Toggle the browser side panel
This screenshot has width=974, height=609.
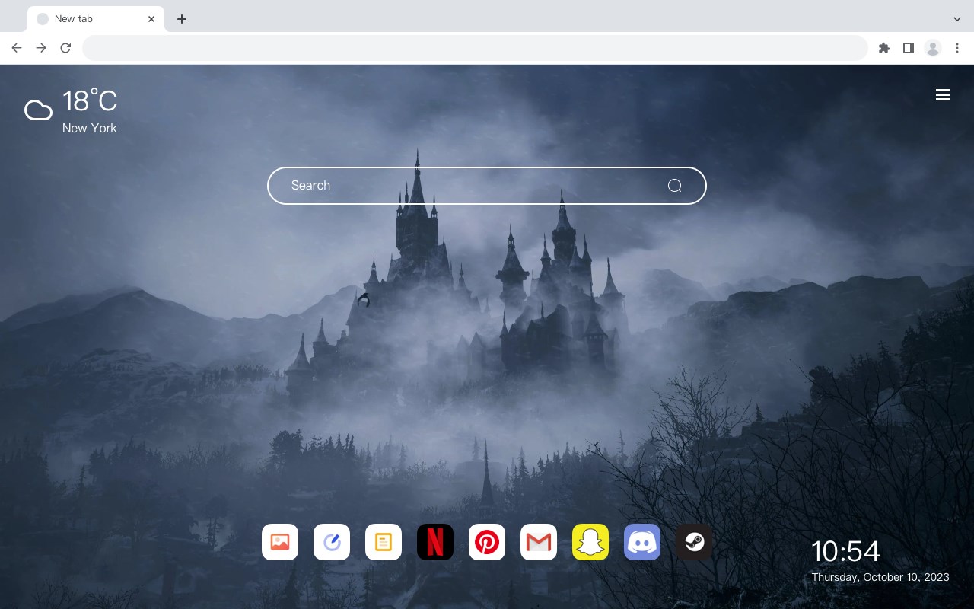click(x=908, y=48)
